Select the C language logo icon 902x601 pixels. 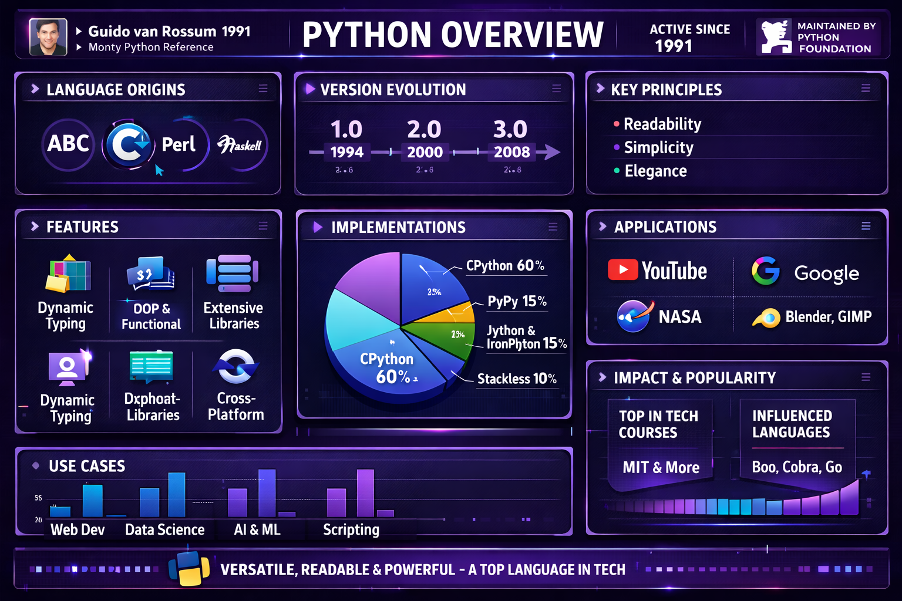click(x=128, y=144)
